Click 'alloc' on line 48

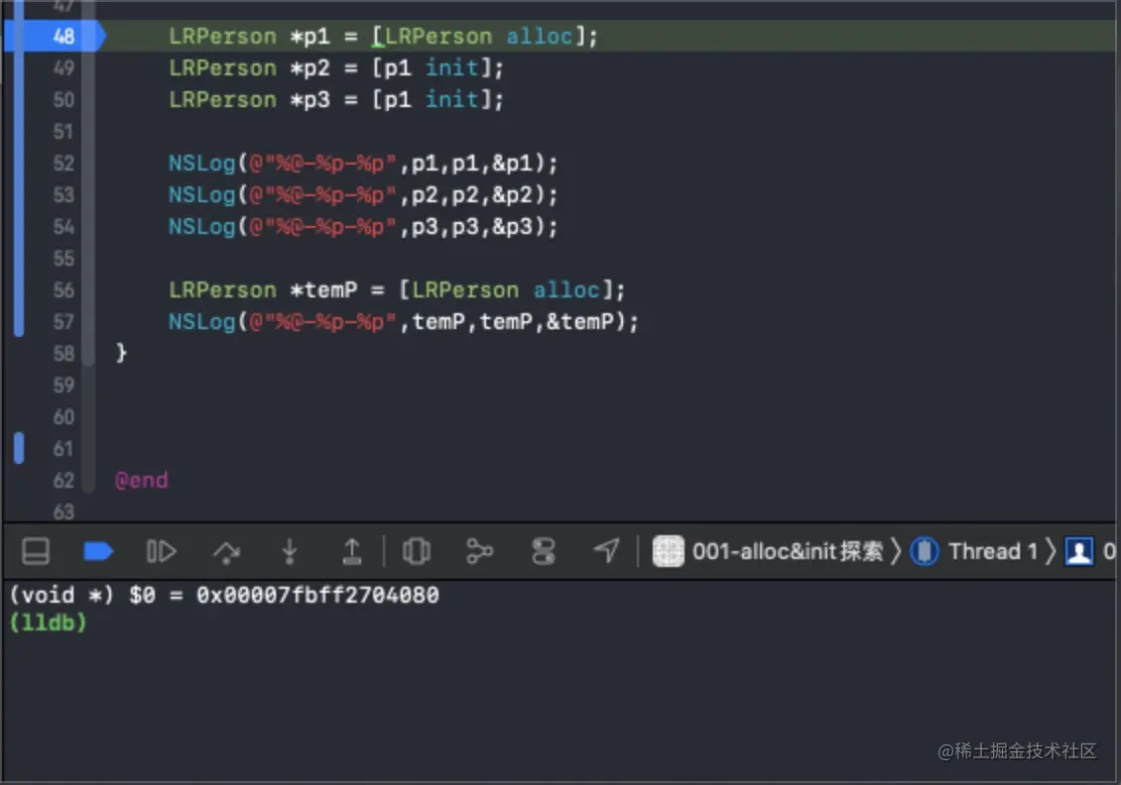pos(540,36)
